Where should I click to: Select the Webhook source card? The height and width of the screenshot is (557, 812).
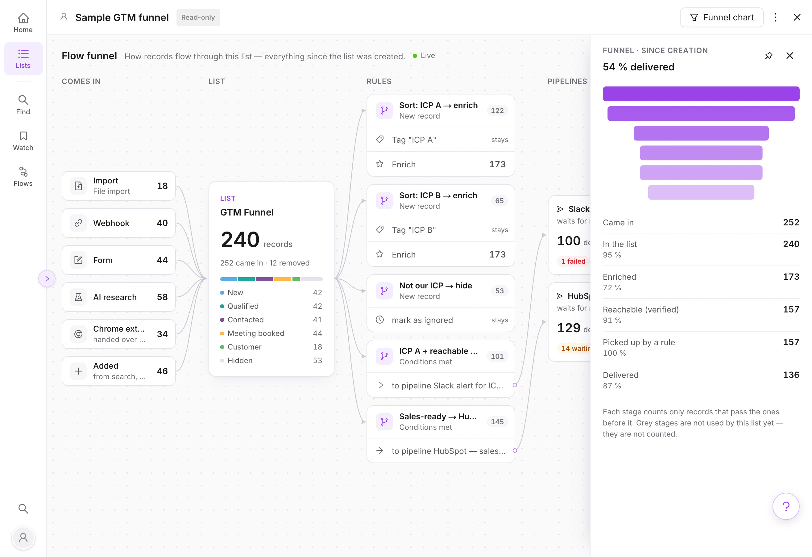tap(119, 223)
